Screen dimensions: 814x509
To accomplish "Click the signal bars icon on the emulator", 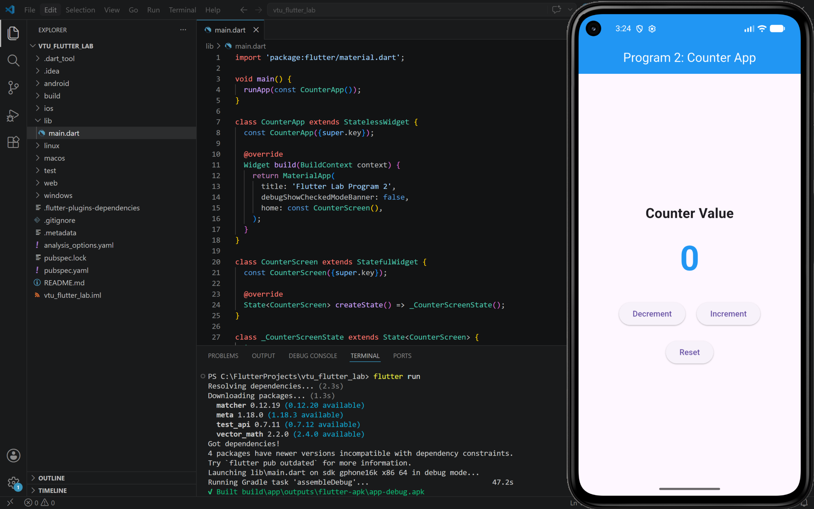I will [749, 29].
